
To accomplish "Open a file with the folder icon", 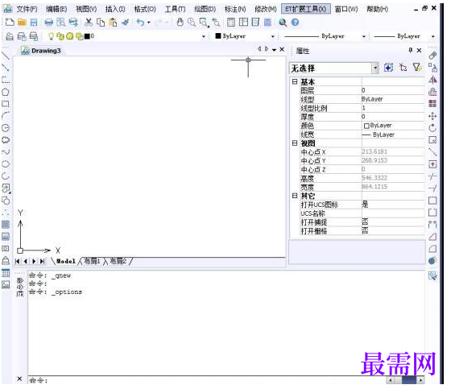I will (x=22, y=23).
